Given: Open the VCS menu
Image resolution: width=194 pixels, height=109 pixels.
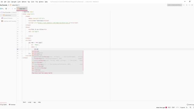Looking at the screenshot, I should (37, 2).
